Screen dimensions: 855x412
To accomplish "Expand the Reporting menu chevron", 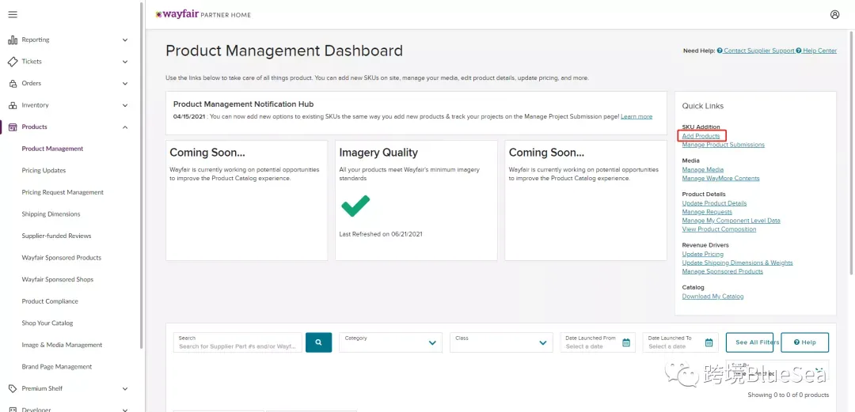I will click(x=125, y=40).
